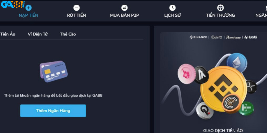
Task: Open the Mua Bán P2P section
Action: tap(124, 15)
